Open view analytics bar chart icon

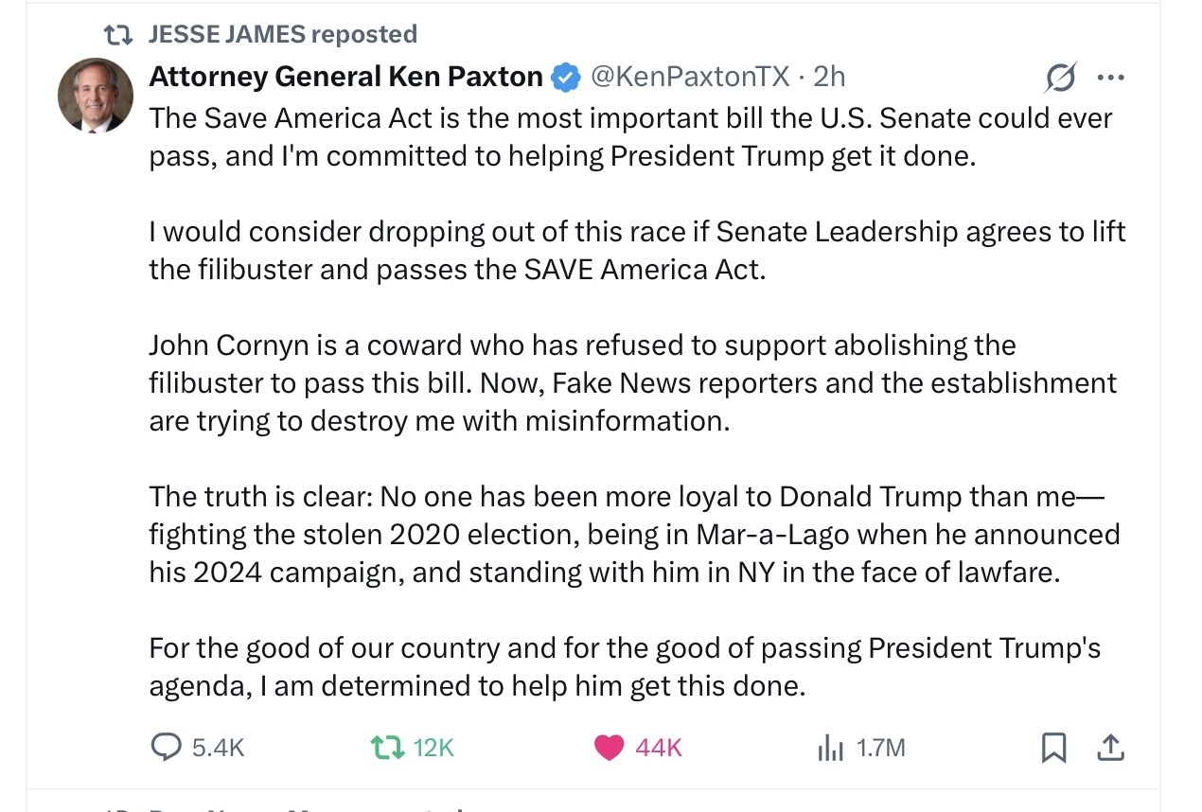pos(830,749)
